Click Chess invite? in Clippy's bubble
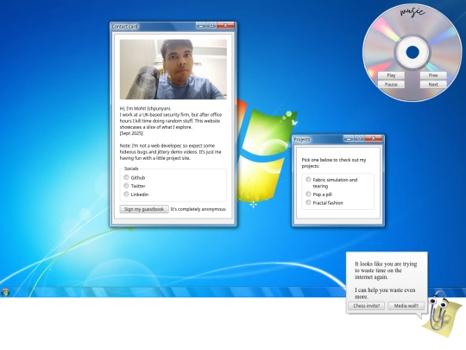 (x=367, y=306)
